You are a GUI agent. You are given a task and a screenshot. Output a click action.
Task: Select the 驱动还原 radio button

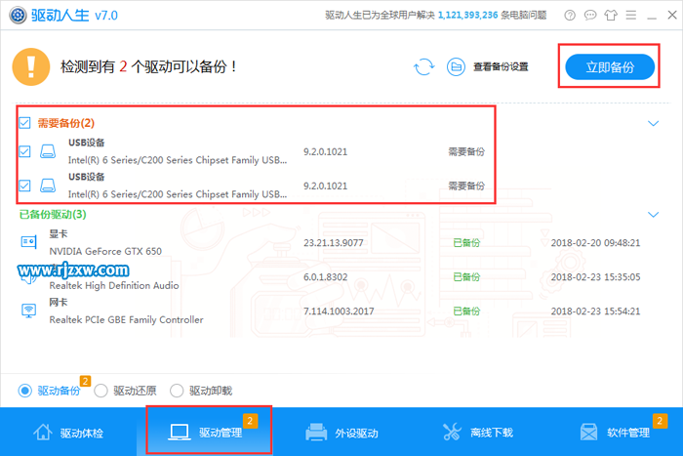(100, 391)
